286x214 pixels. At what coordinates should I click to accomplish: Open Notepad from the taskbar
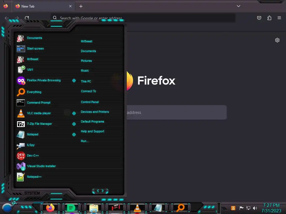point(158,208)
